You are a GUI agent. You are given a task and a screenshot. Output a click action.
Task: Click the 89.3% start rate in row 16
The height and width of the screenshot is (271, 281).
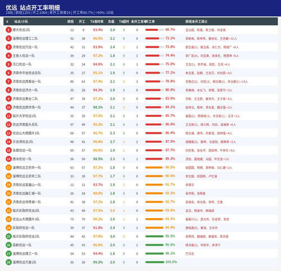coord(170,159)
